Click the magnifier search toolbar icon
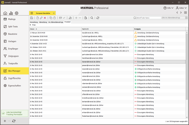 (92, 18)
